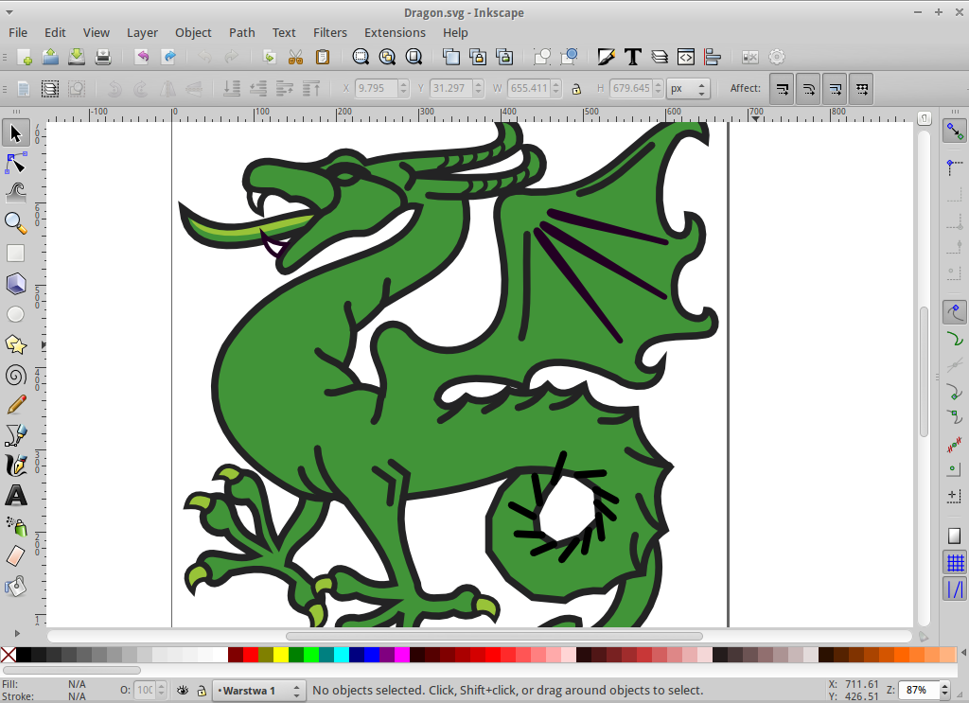Toggle width-height ratio lock
Viewport: 969px width, 703px height.
575,89
